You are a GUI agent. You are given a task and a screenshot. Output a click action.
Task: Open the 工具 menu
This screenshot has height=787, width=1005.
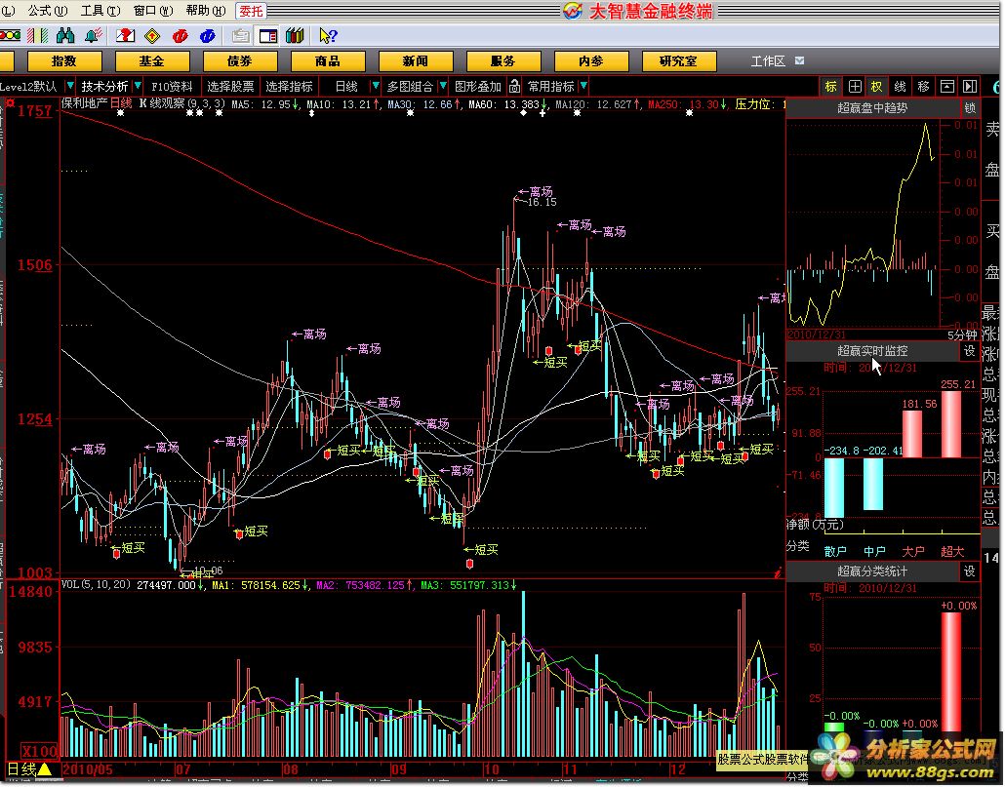pos(100,11)
